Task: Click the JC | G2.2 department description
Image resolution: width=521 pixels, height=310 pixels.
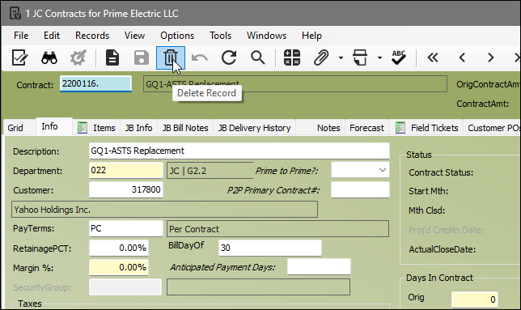Action: click(x=210, y=171)
